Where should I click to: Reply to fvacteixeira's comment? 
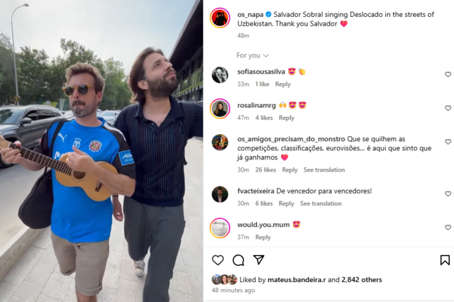pyautogui.click(x=287, y=203)
